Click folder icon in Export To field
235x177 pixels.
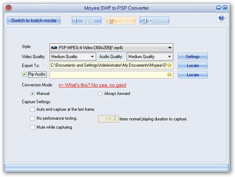click(169, 65)
